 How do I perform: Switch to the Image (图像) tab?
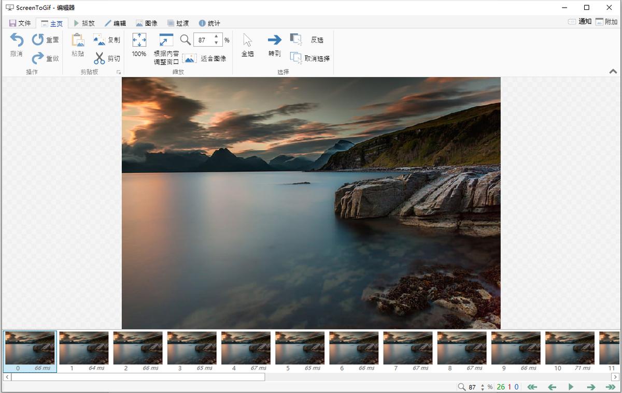(x=147, y=23)
